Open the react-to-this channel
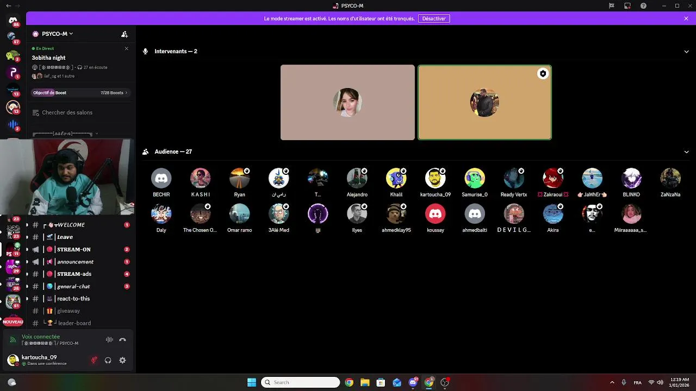Screen dimensions: 696x391 click(80, 299)
